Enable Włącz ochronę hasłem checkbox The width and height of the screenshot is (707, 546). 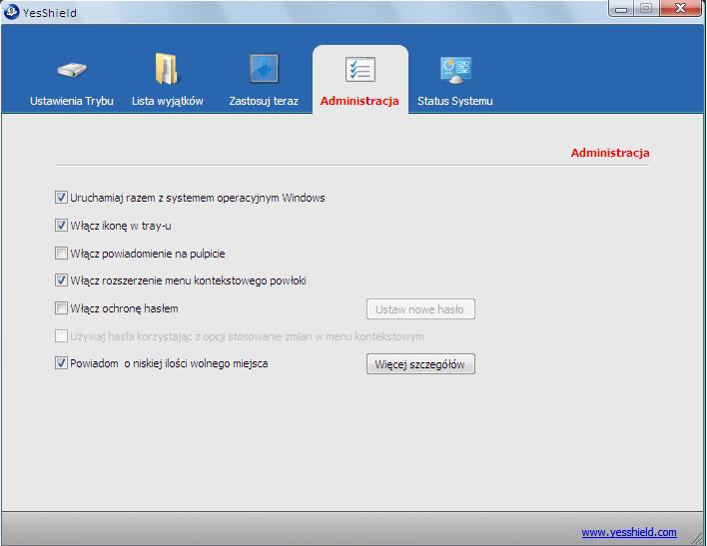pos(61,308)
